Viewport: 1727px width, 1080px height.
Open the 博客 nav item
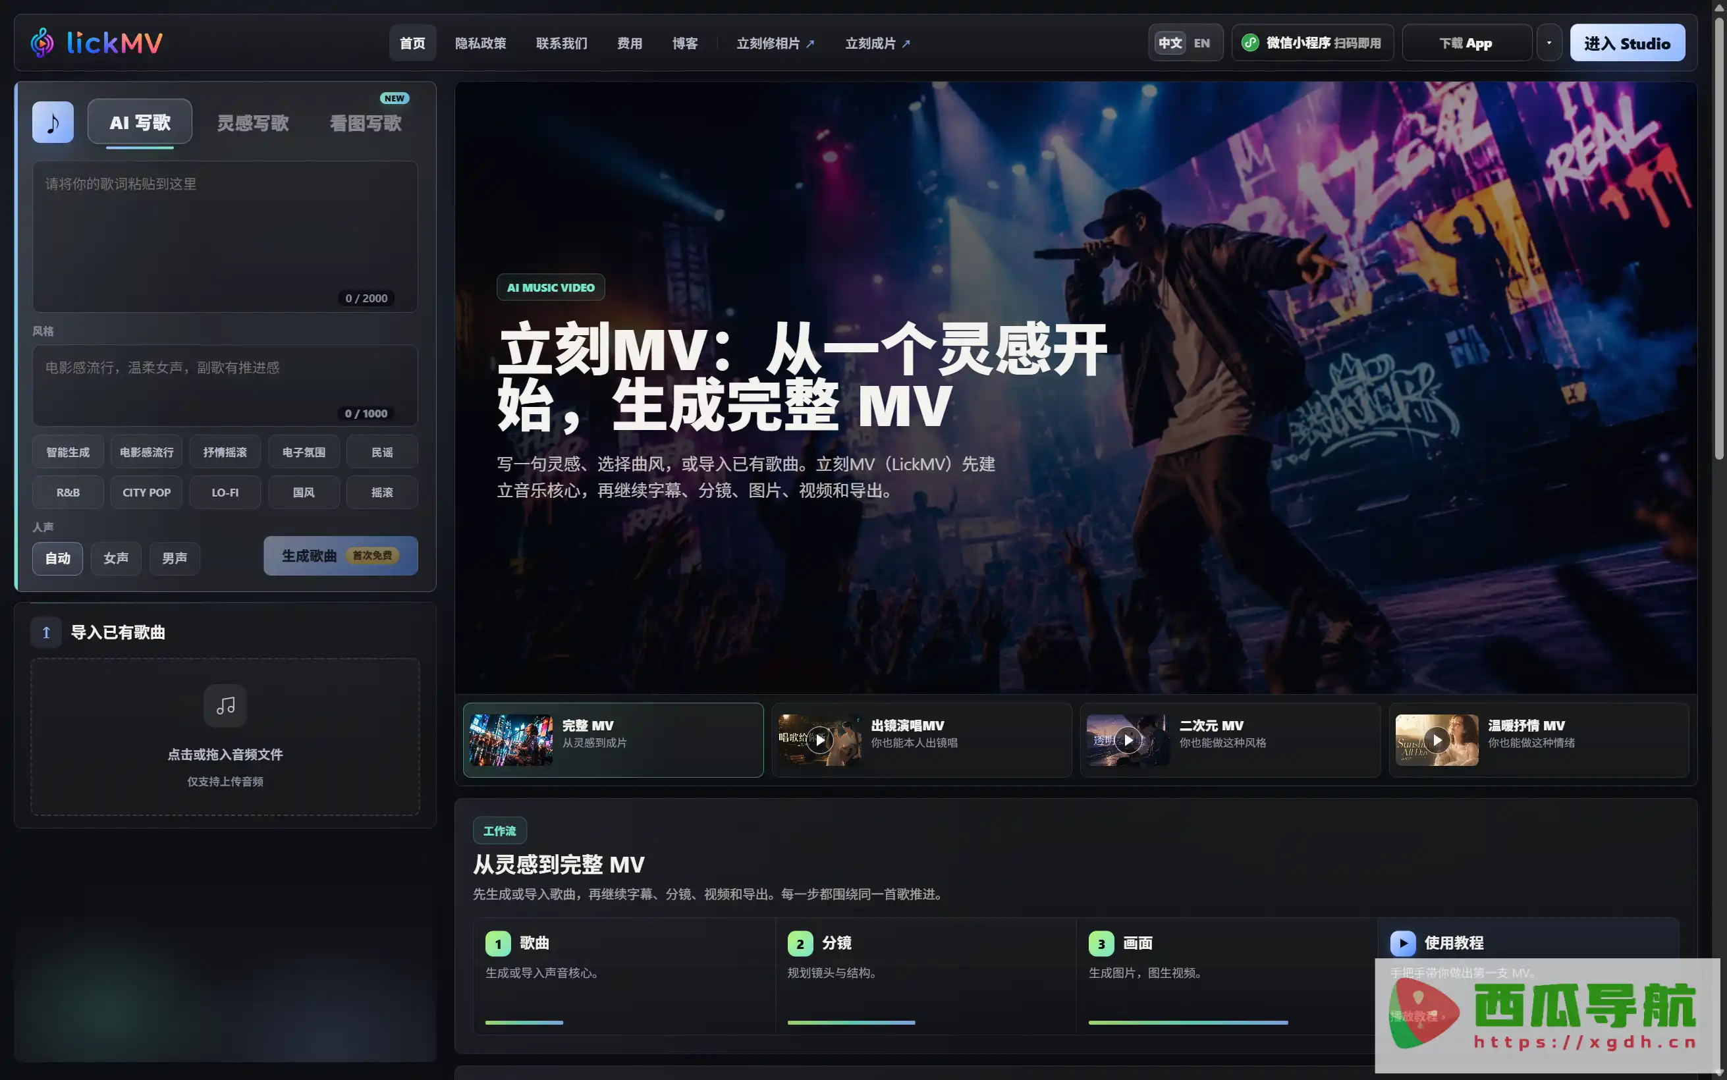[x=685, y=43]
